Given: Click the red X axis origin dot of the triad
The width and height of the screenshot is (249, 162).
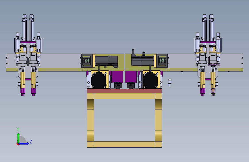Looking at the screenshot, I should (x=18, y=144).
